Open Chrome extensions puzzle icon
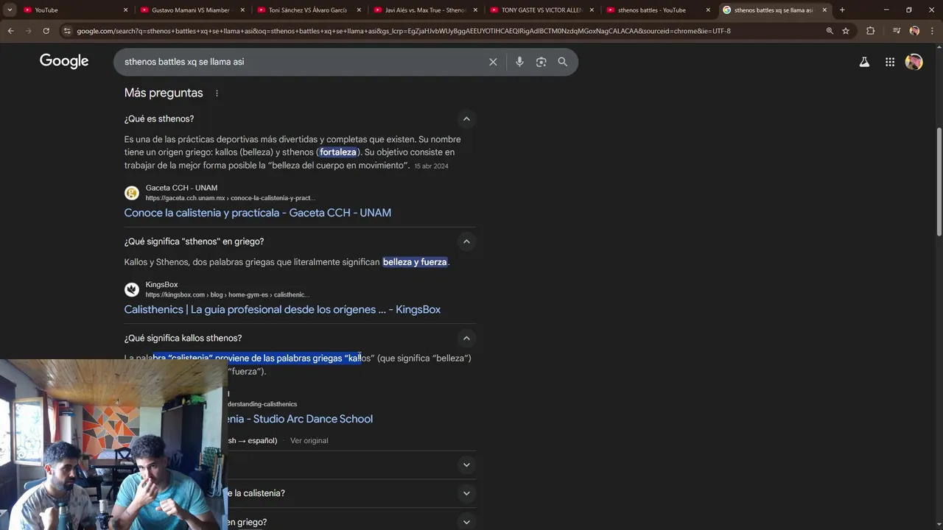Image resolution: width=943 pixels, height=530 pixels. point(870,31)
